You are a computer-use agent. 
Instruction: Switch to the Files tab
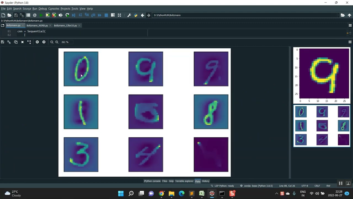(x=165, y=181)
